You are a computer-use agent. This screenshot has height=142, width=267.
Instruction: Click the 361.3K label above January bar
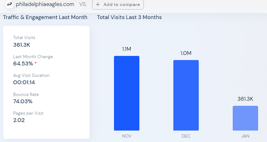click(x=245, y=99)
